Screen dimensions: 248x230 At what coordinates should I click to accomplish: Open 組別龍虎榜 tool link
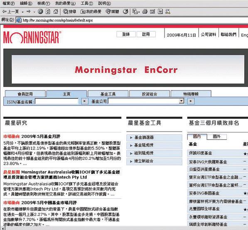click(154, 153)
